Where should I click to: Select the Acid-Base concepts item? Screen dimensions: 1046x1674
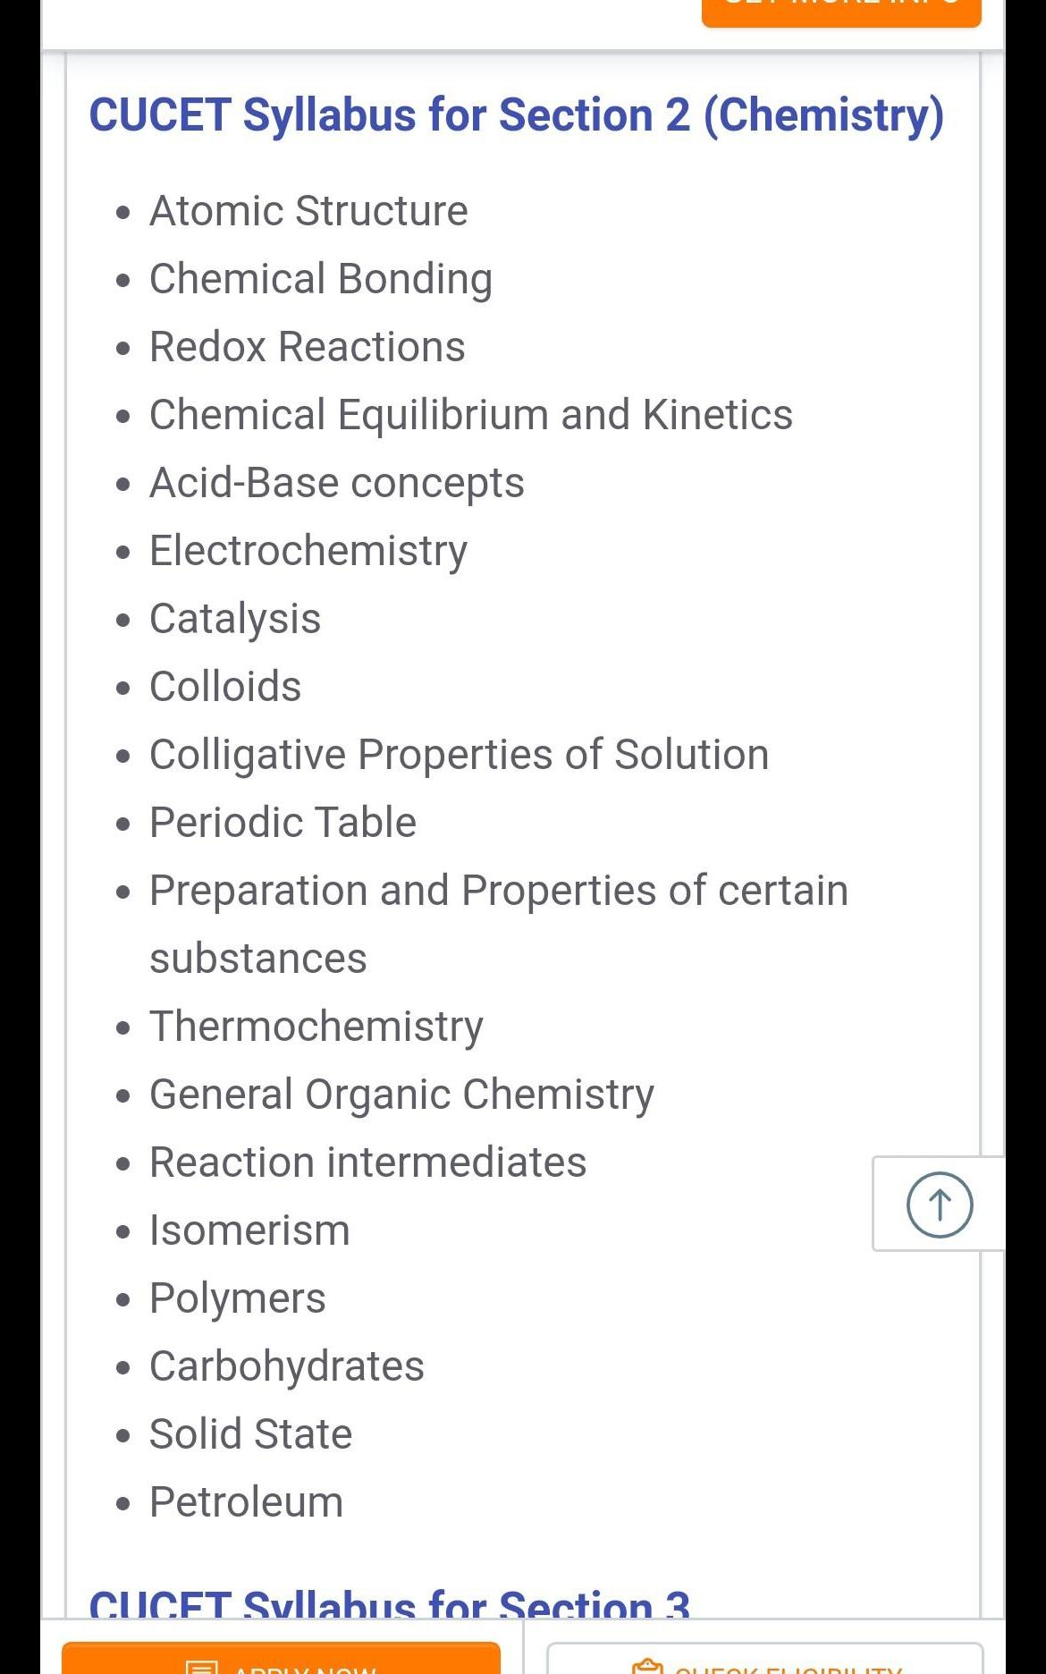337,483
